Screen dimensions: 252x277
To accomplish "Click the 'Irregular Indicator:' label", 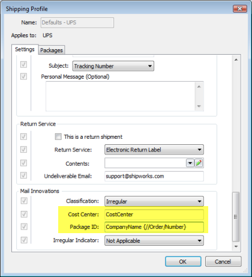I will pyautogui.click(x=76, y=240).
